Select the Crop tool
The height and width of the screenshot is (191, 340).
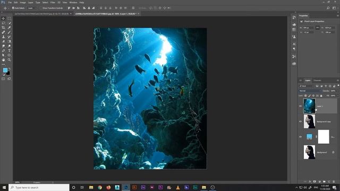3,28
